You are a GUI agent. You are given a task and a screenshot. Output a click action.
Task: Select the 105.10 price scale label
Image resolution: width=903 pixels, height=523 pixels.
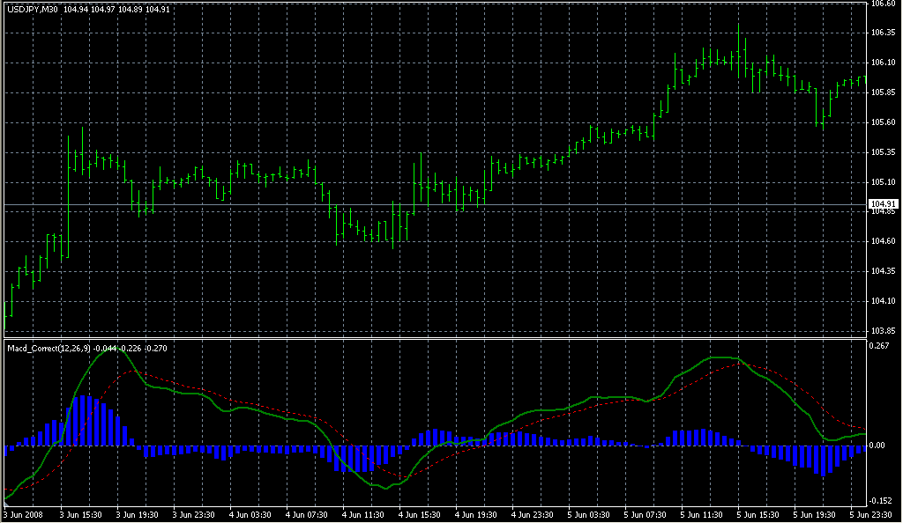(x=882, y=182)
